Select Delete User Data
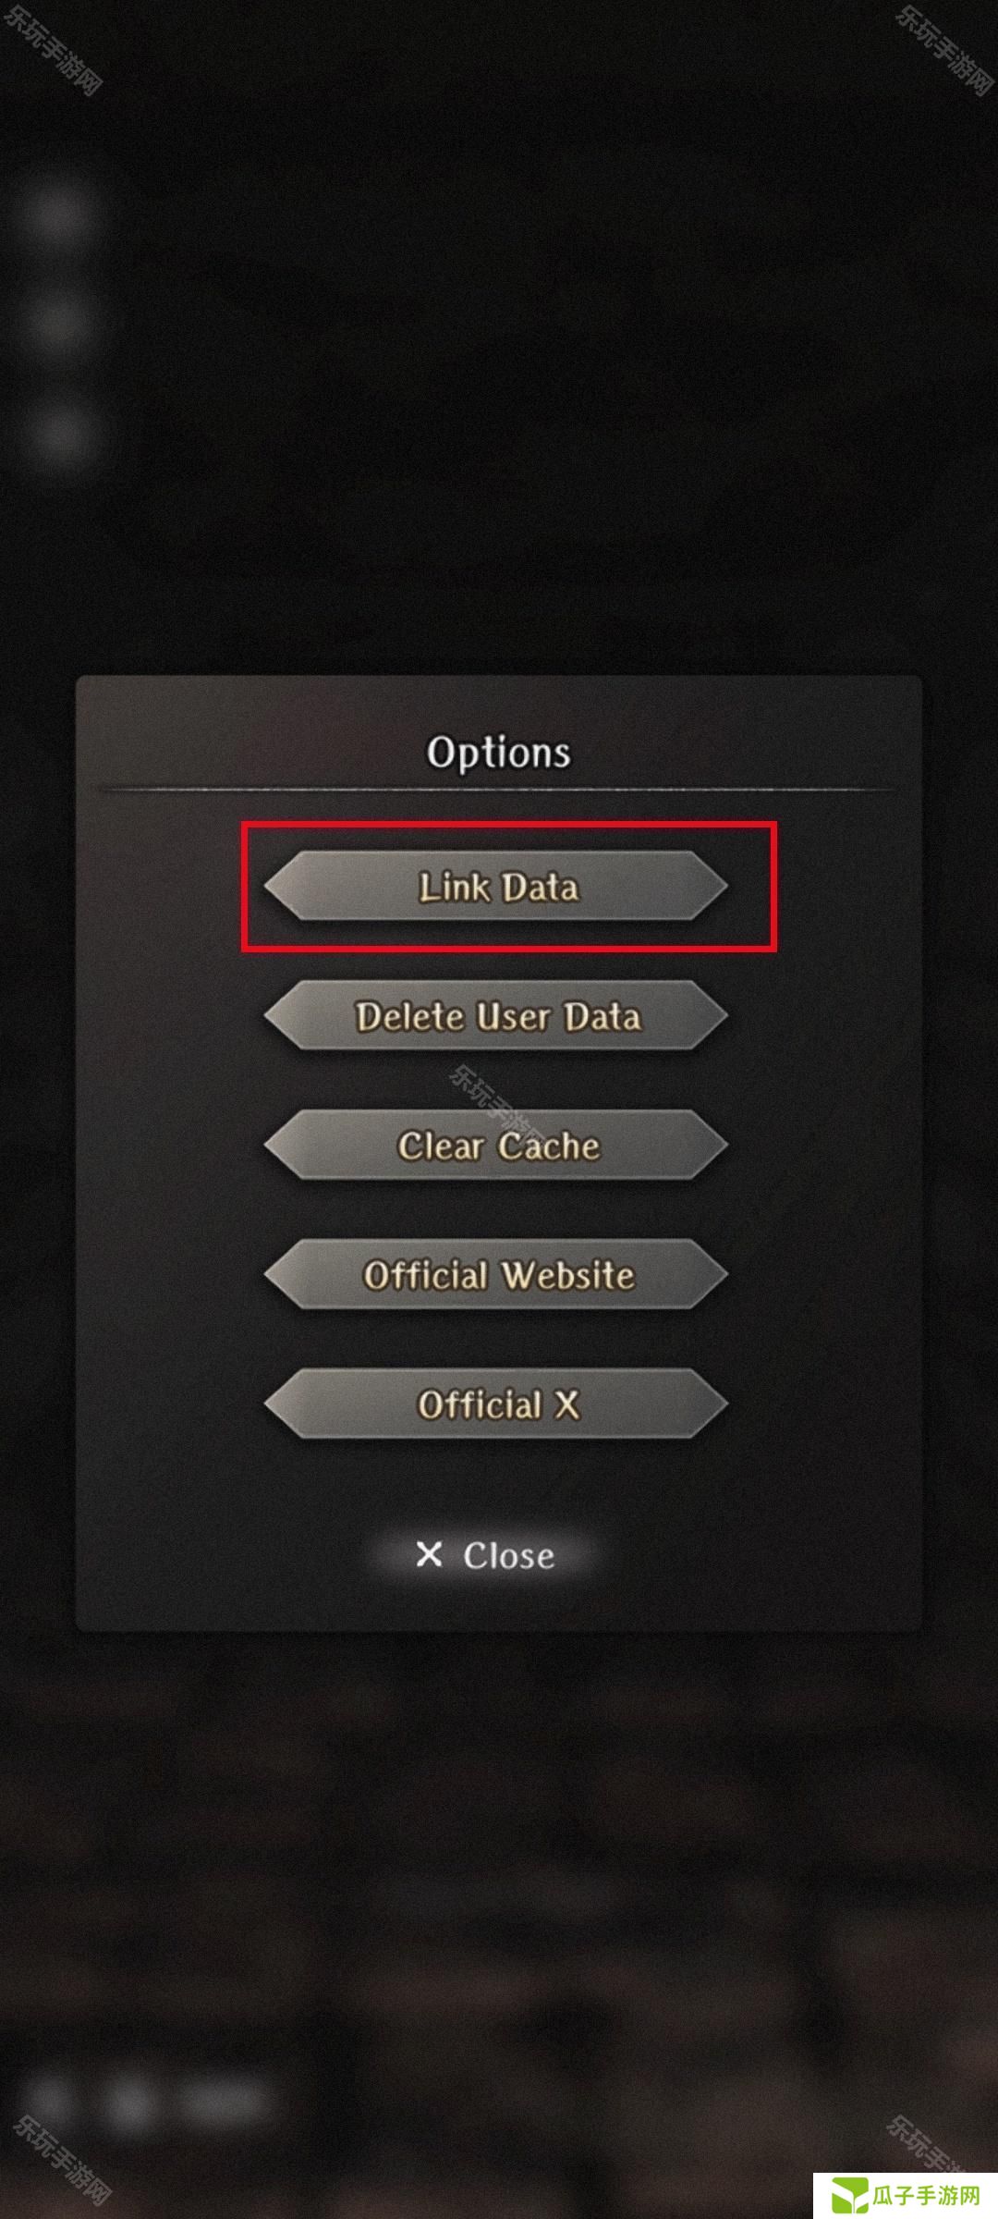 click(x=496, y=1016)
